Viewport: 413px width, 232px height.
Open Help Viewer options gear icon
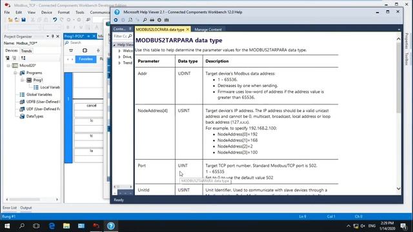(x=159, y=20)
